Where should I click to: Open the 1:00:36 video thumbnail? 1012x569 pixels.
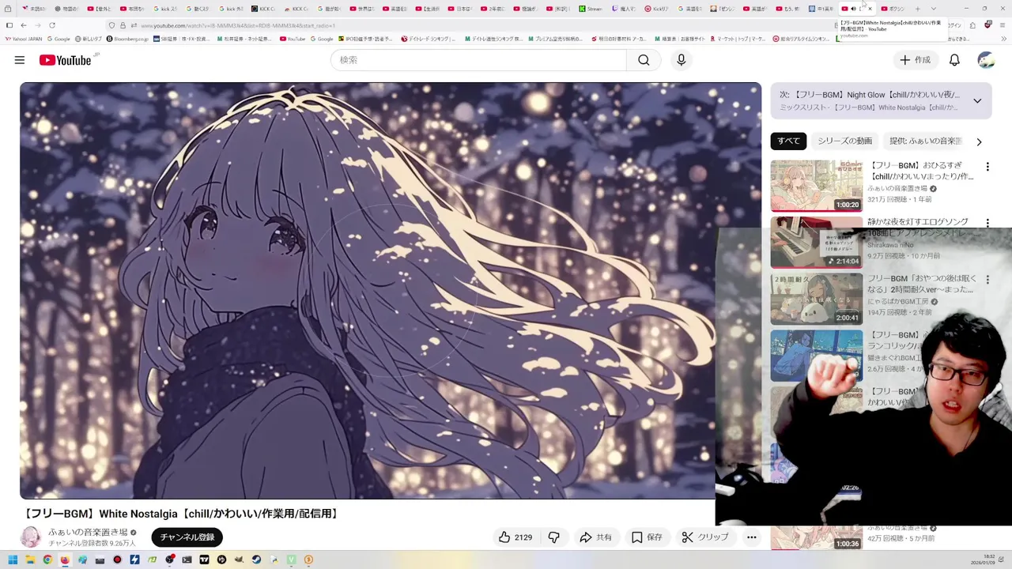click(817, 538)
